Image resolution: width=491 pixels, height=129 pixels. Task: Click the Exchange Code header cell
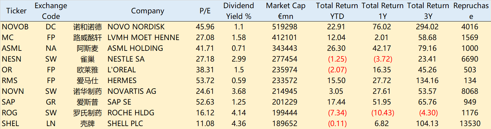pos(51,11)
